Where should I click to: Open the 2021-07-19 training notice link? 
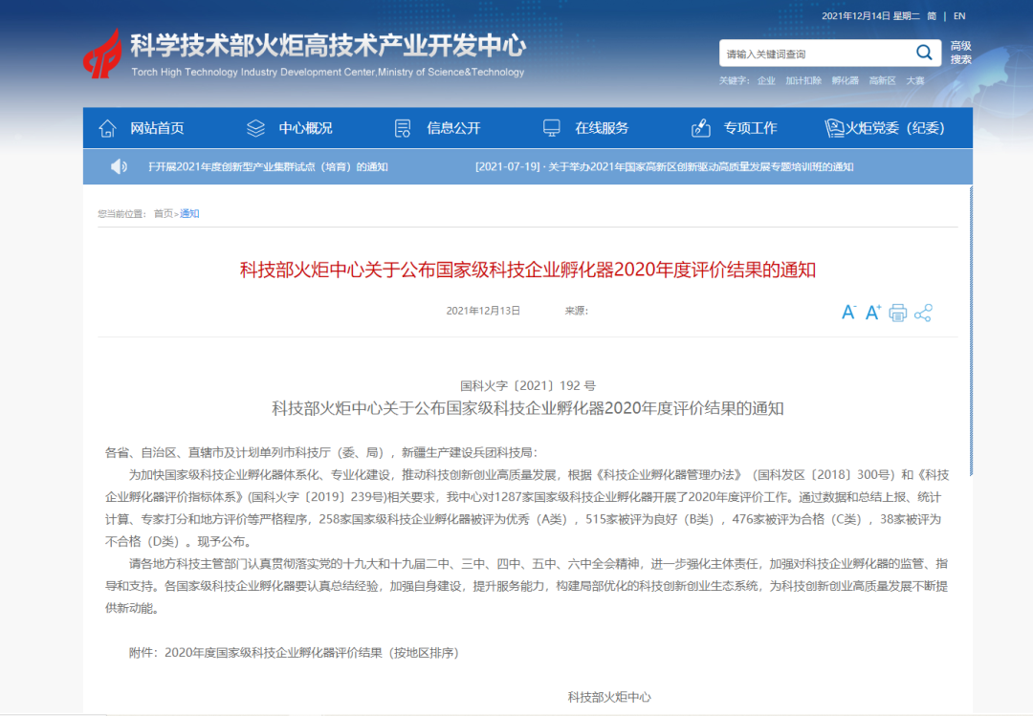pyautogui.click(x=664, y=167)
